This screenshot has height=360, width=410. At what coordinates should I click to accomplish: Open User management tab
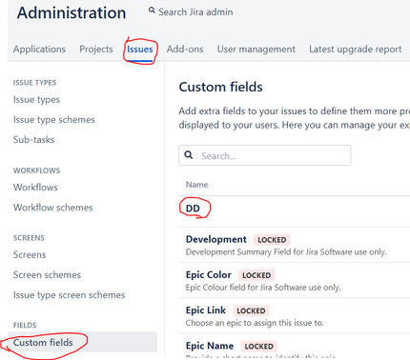coord(256,50)
